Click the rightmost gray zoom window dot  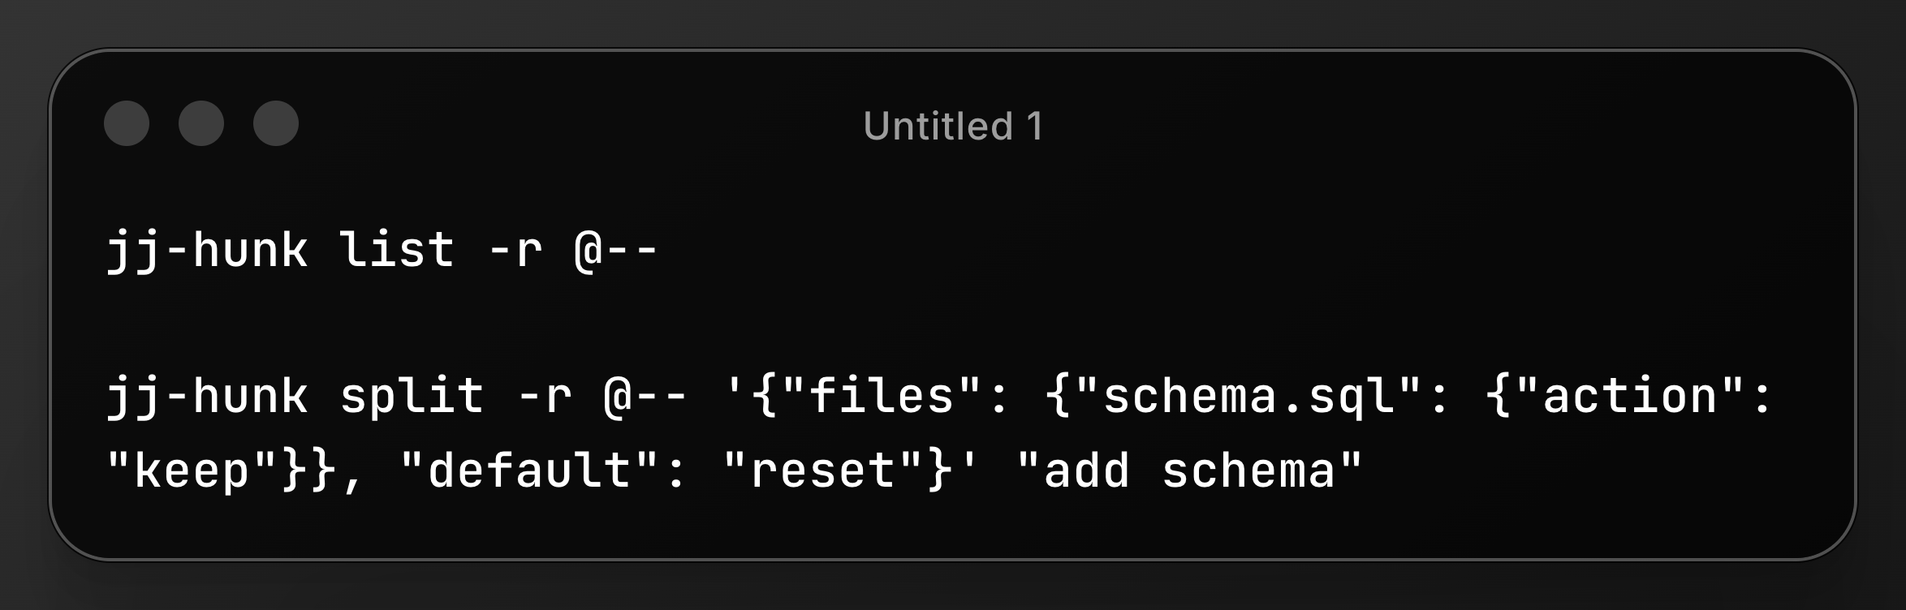tap(276, 123)
